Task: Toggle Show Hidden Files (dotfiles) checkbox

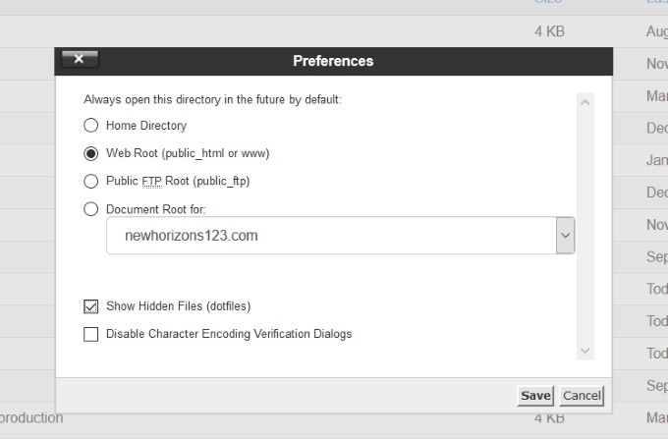Action: [91, 306]
